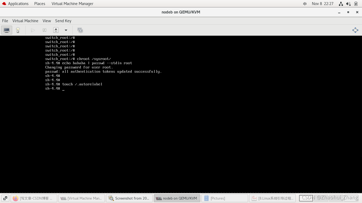Viewport: 362px width, 203px height.
Task: Open the Send Key menu
Action: click(63, 21)
